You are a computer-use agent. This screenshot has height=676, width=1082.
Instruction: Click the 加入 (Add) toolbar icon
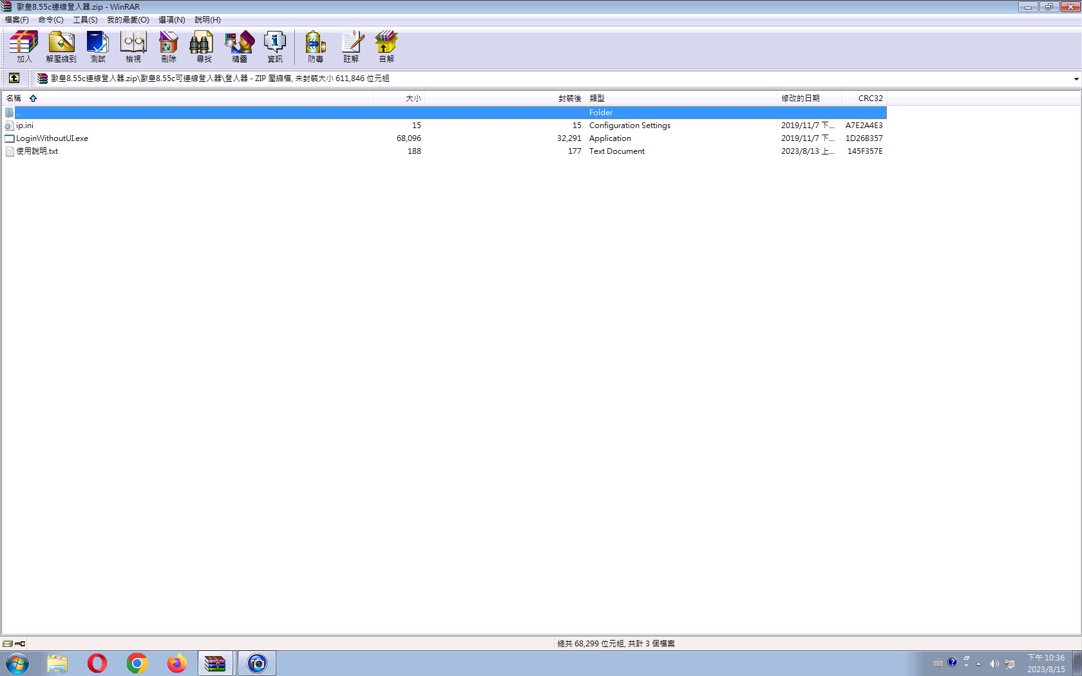24,47
